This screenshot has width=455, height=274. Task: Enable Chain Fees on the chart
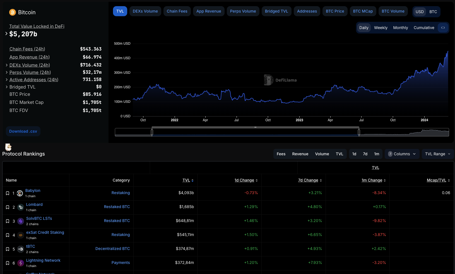tap(177, 11)
